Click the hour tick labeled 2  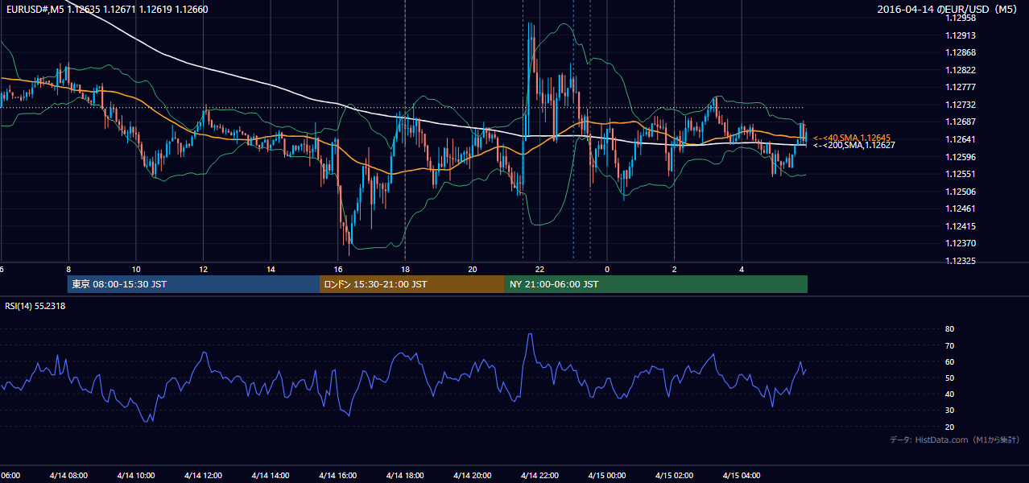pos(674,269)
